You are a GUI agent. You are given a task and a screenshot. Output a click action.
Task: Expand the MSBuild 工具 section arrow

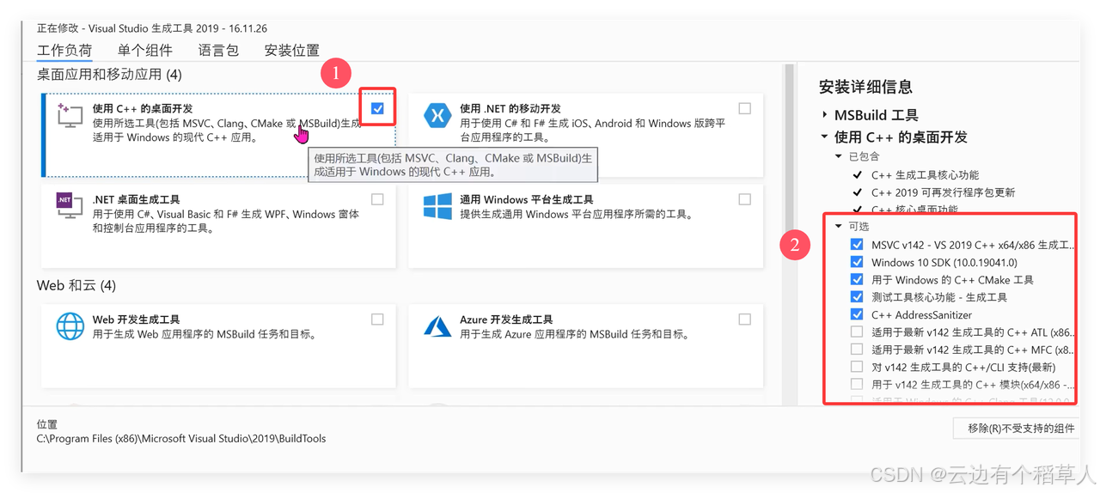click(824, 115)
